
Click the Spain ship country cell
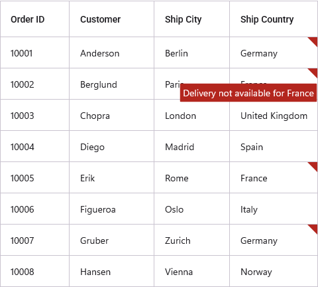click(274, 146)
